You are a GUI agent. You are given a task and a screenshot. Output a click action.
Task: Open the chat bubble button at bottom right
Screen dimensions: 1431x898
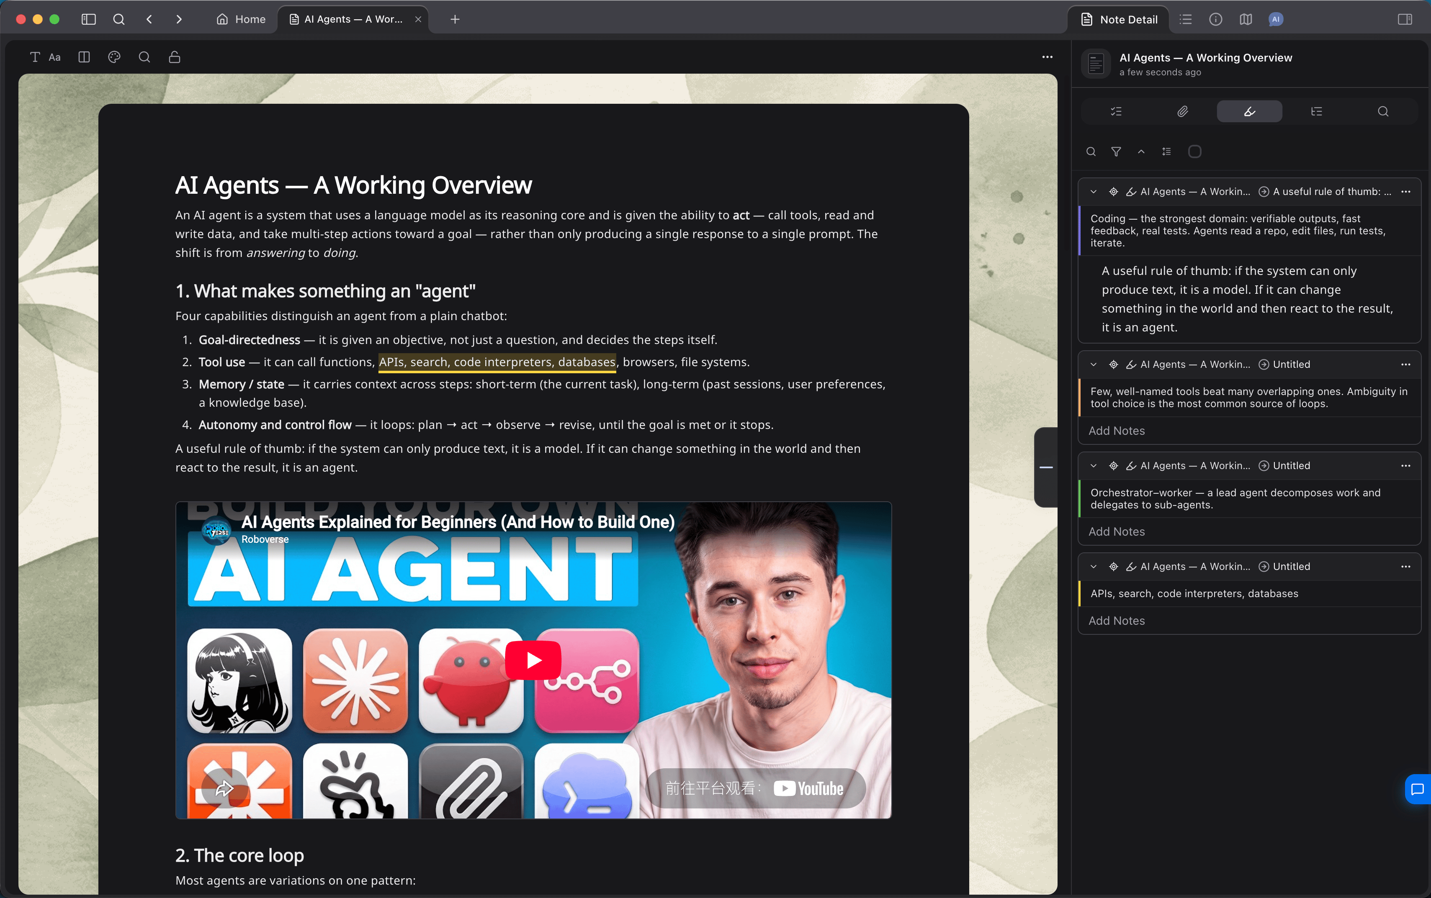point(1418,789)
